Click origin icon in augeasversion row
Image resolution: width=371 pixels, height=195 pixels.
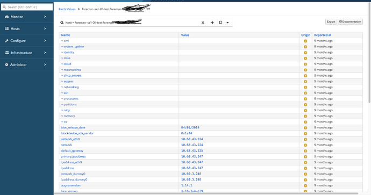click(305, 185)
